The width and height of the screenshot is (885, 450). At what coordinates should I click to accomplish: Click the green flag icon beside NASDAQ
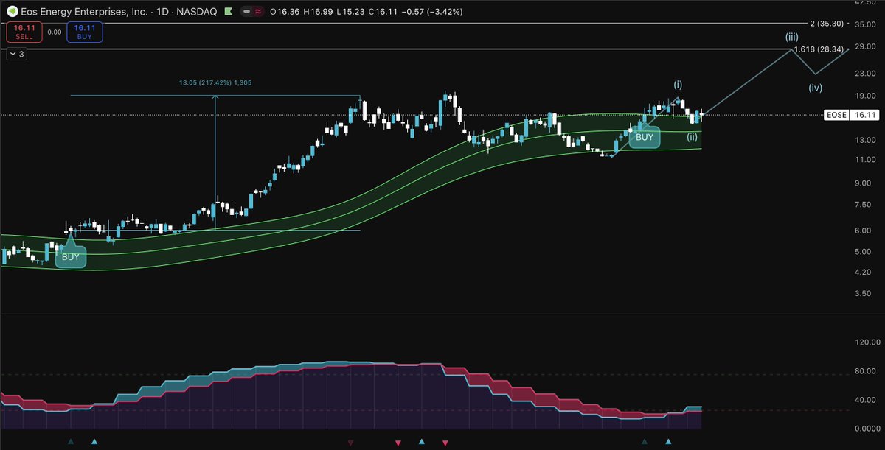pos(230,12)
